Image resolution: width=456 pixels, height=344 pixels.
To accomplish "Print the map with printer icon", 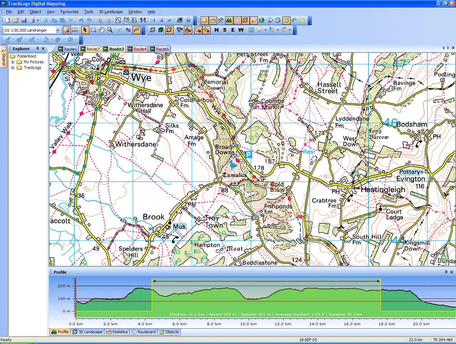I will coord(32,20).
